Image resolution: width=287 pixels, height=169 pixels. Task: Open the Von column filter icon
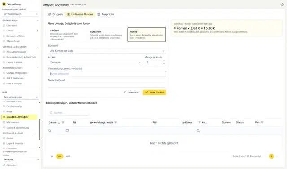(262, 122)
